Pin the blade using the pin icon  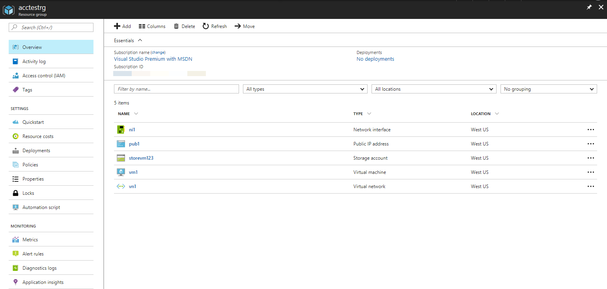pyautogui.click(x=589, y=7)
